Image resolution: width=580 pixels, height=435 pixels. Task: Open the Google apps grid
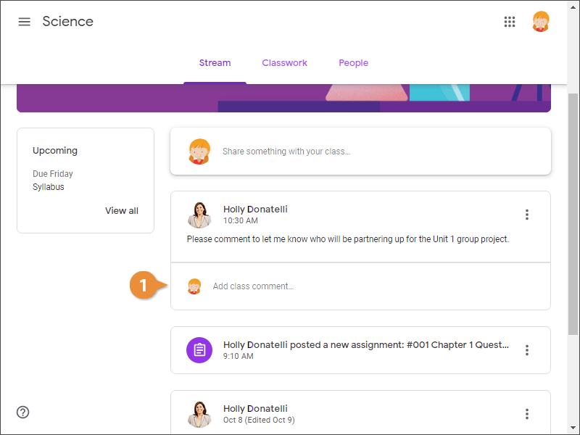click(x=510, y=22)
